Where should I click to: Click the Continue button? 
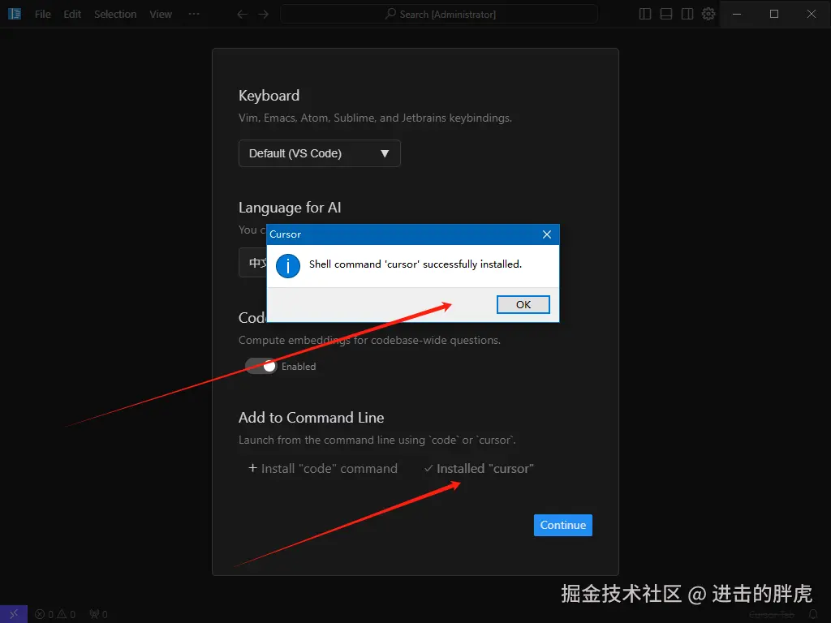pyautogui.click(x=562, y=525)
